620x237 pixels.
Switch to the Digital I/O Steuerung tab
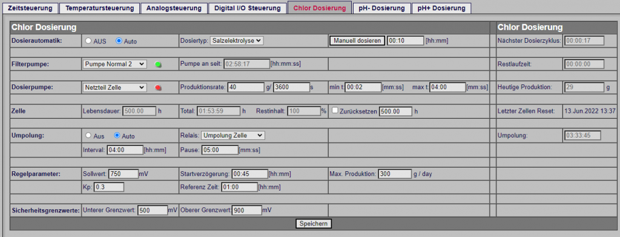[248, 8]
